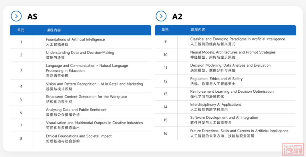Click the Chinese title 可视化与多模态输出
This screenshot has width=306, height=157.
tap(63, 128)
